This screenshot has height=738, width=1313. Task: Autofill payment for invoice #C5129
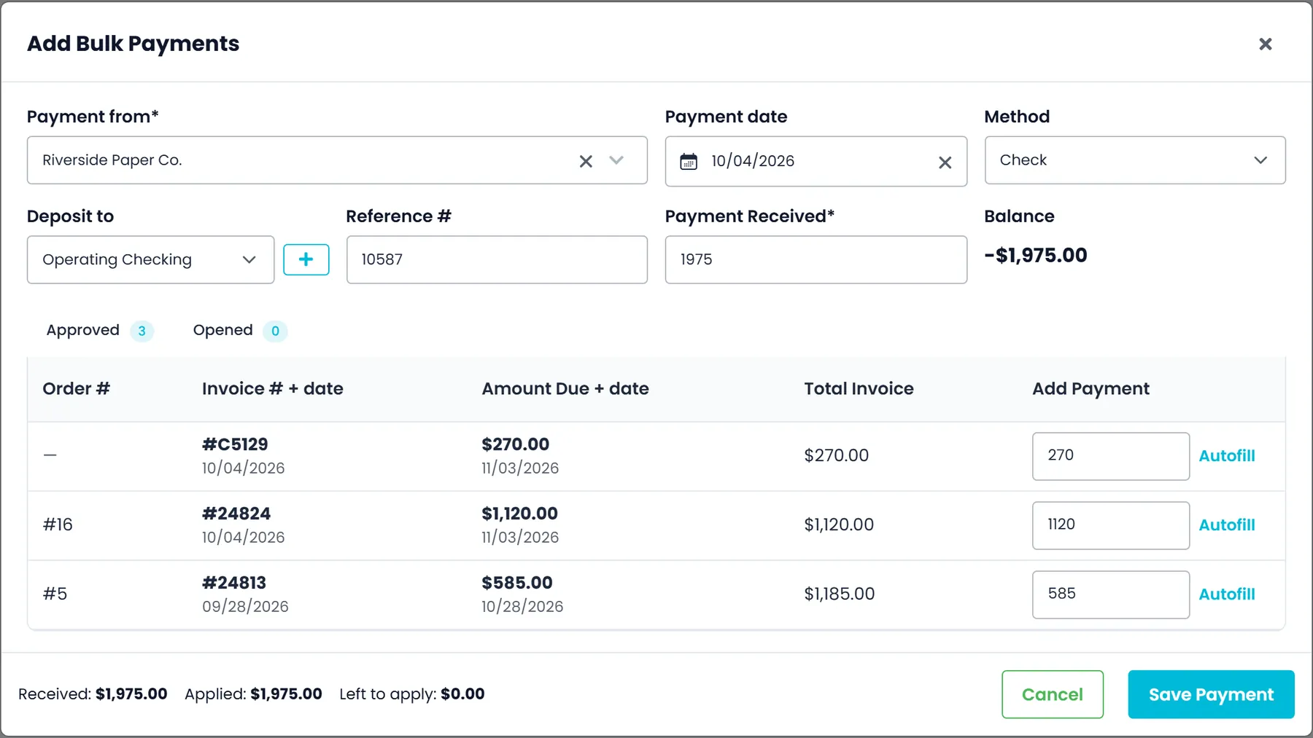coord(1226,456)
